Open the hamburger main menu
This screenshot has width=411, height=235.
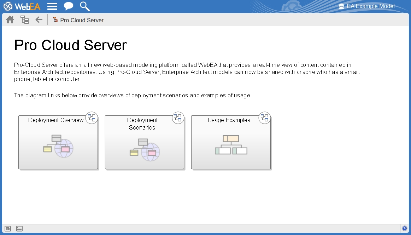click(x=52, y=6)
